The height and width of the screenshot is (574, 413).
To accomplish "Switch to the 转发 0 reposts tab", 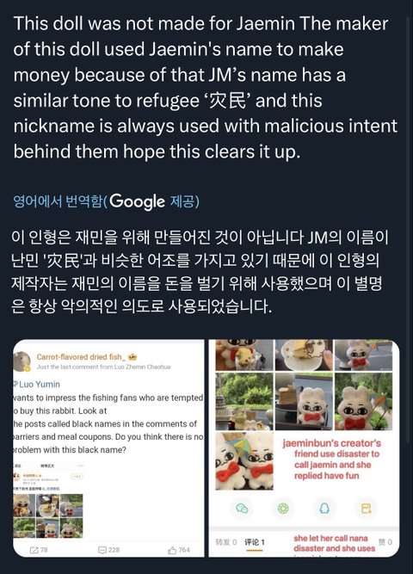I will 226,542.
